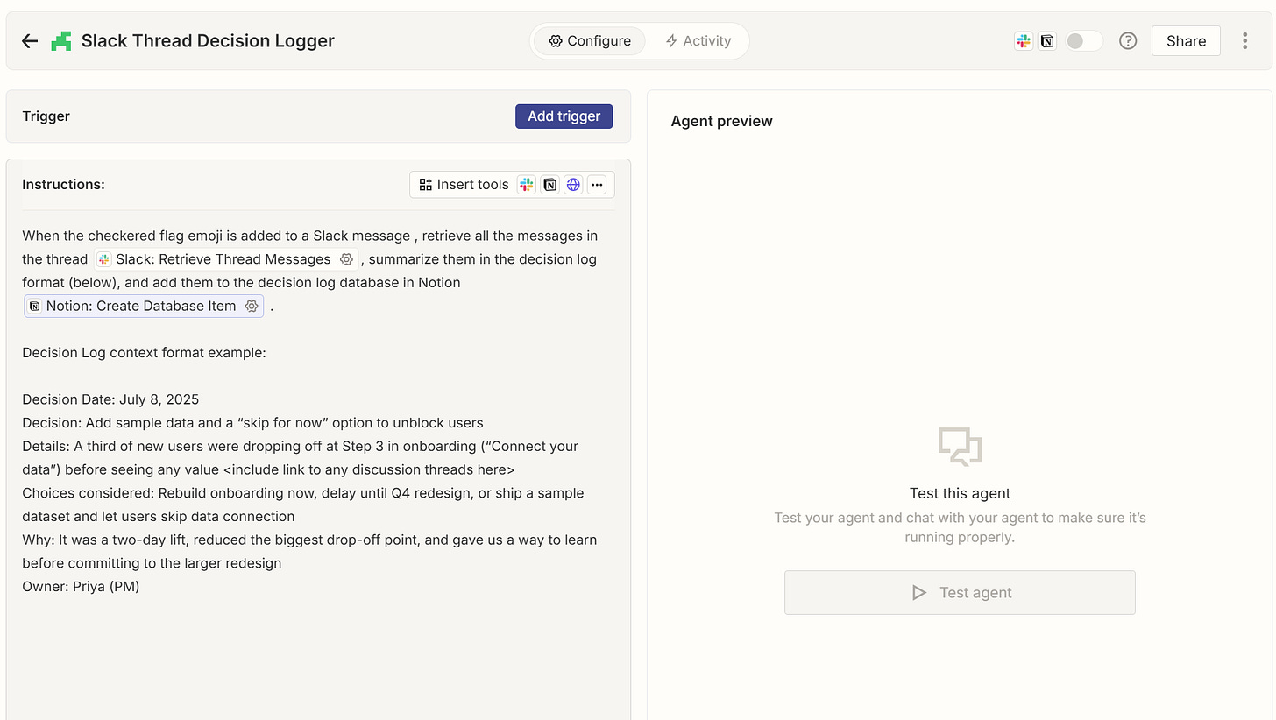This screenshot has width=1276, height=720.
Task: Click the Agent preview heading
Action: tap(721, 122)
